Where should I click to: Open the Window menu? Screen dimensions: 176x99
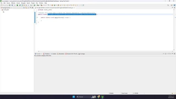tap(41, 3)
